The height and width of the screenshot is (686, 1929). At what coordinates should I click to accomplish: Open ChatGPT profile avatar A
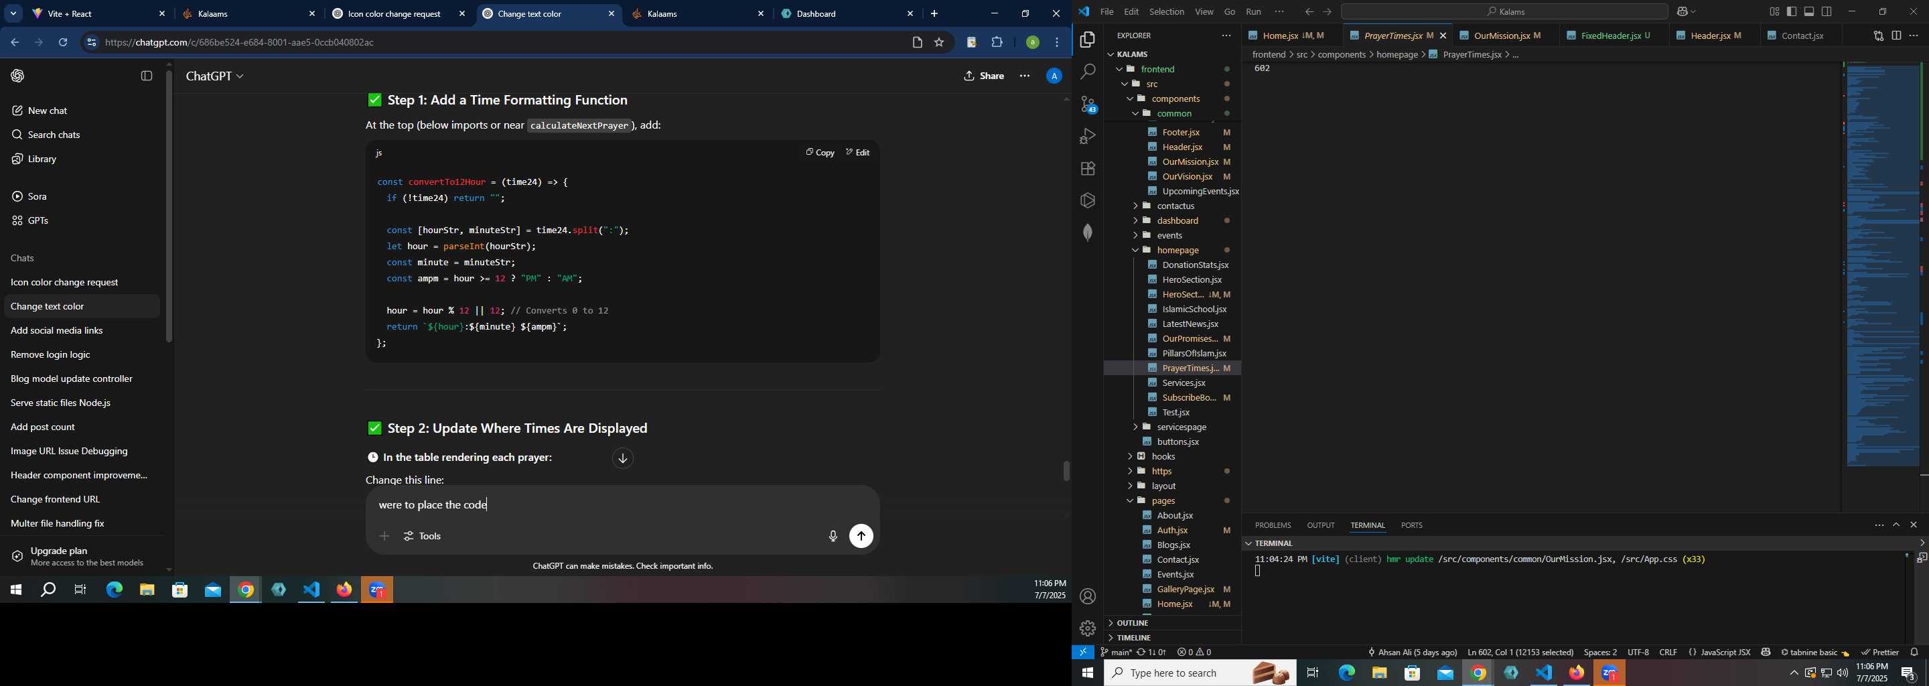pos(1054,76)
